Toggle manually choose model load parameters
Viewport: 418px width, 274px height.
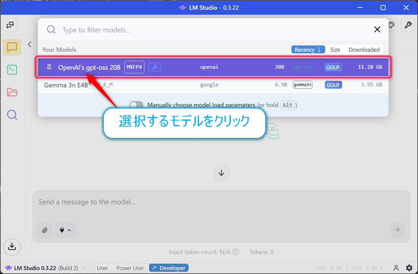(136, 105)
